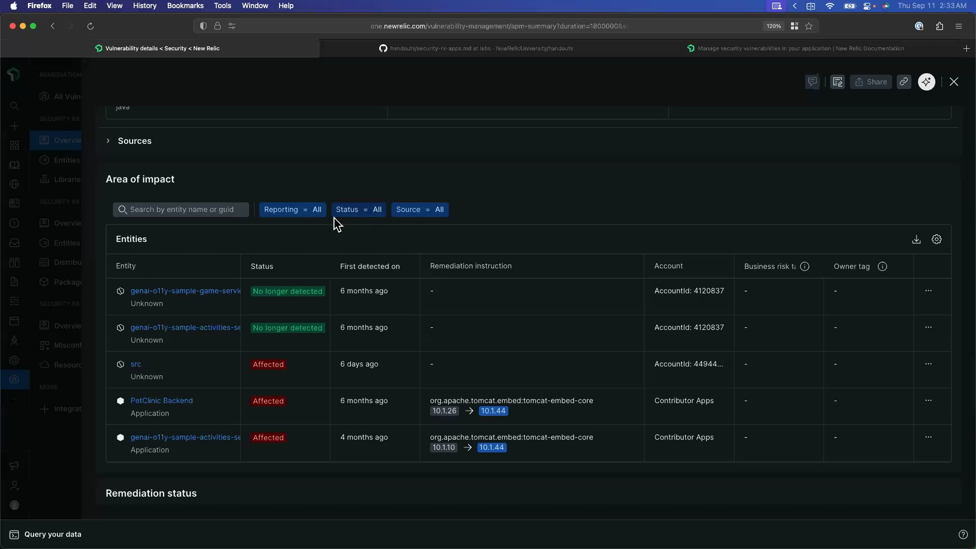
Task: Open the genai-o11y-sample-activities Application entity
Action: coord(186,437)
